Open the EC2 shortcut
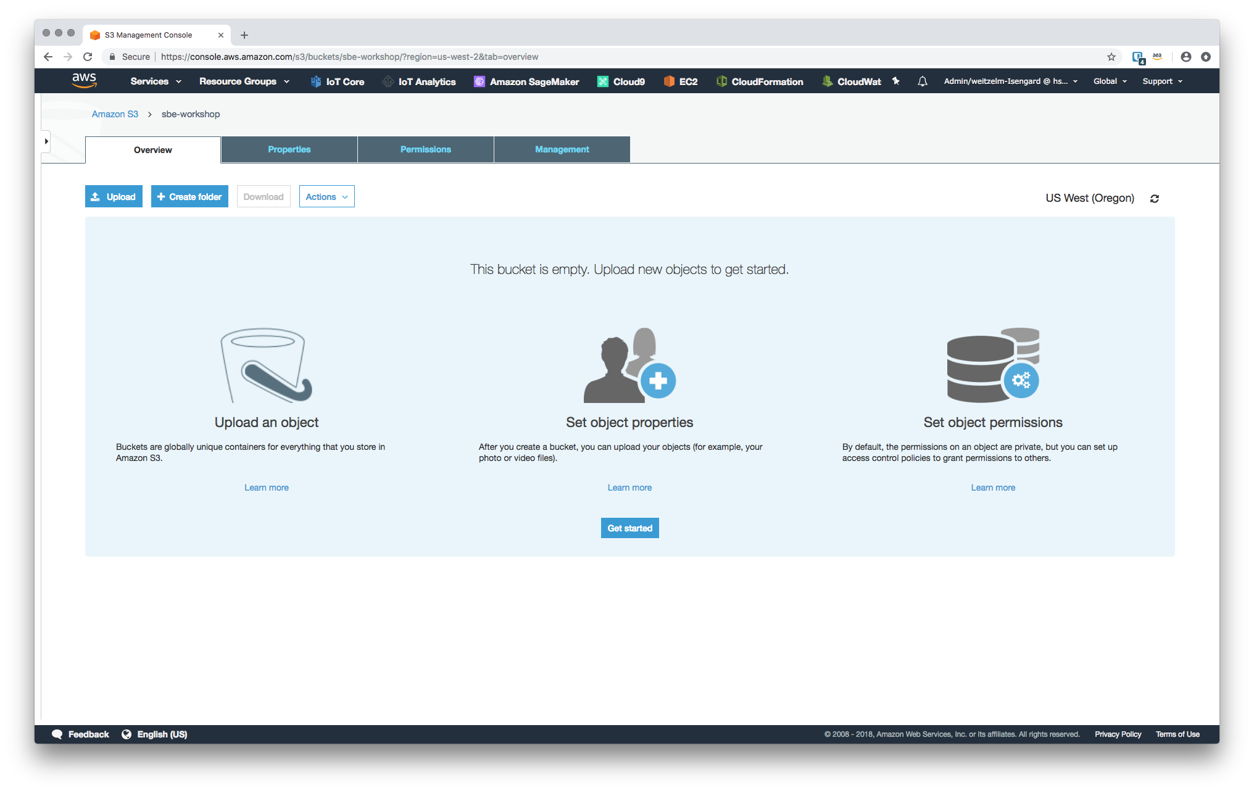Image resolution: width=1254 pixels, height=793 pixels. tap(680, 81)
